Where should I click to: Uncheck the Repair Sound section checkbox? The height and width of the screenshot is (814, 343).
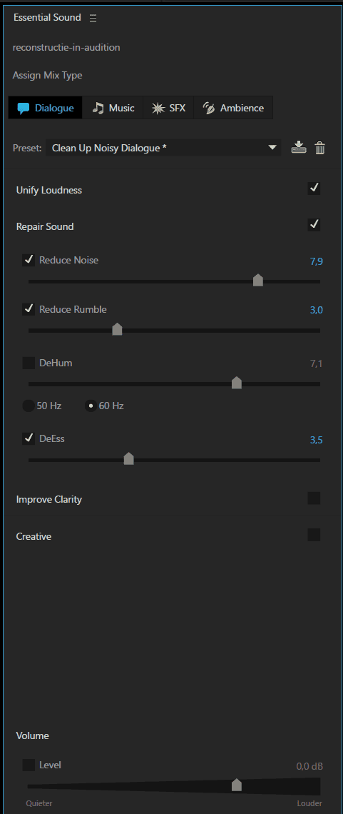[x=314, y=225]
